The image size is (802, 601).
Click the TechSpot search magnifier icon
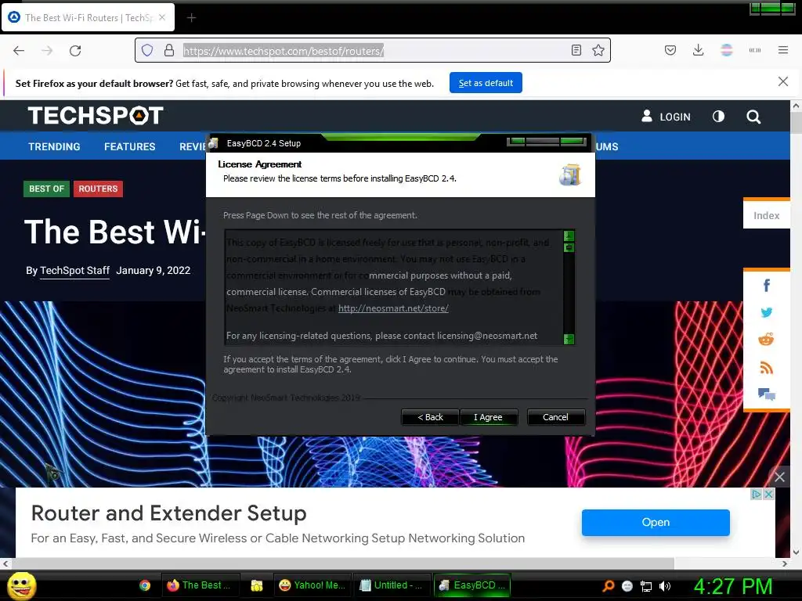tap(753, 117)
